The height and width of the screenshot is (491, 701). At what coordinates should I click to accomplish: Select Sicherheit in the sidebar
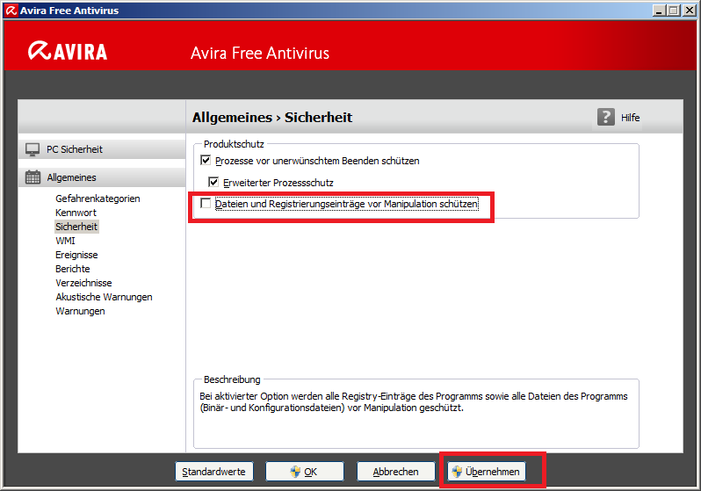(x=76, y=227)
